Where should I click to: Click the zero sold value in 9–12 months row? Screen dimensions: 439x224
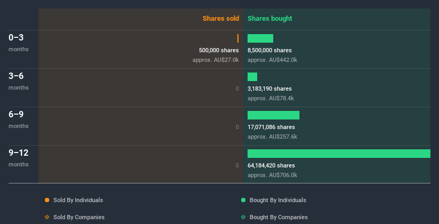[x=237, y=165]
